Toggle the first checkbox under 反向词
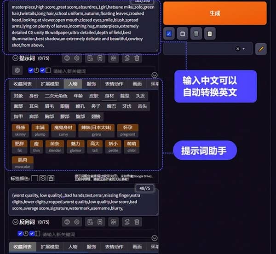Viewport: 276px width, 254px height. point(20,234)
